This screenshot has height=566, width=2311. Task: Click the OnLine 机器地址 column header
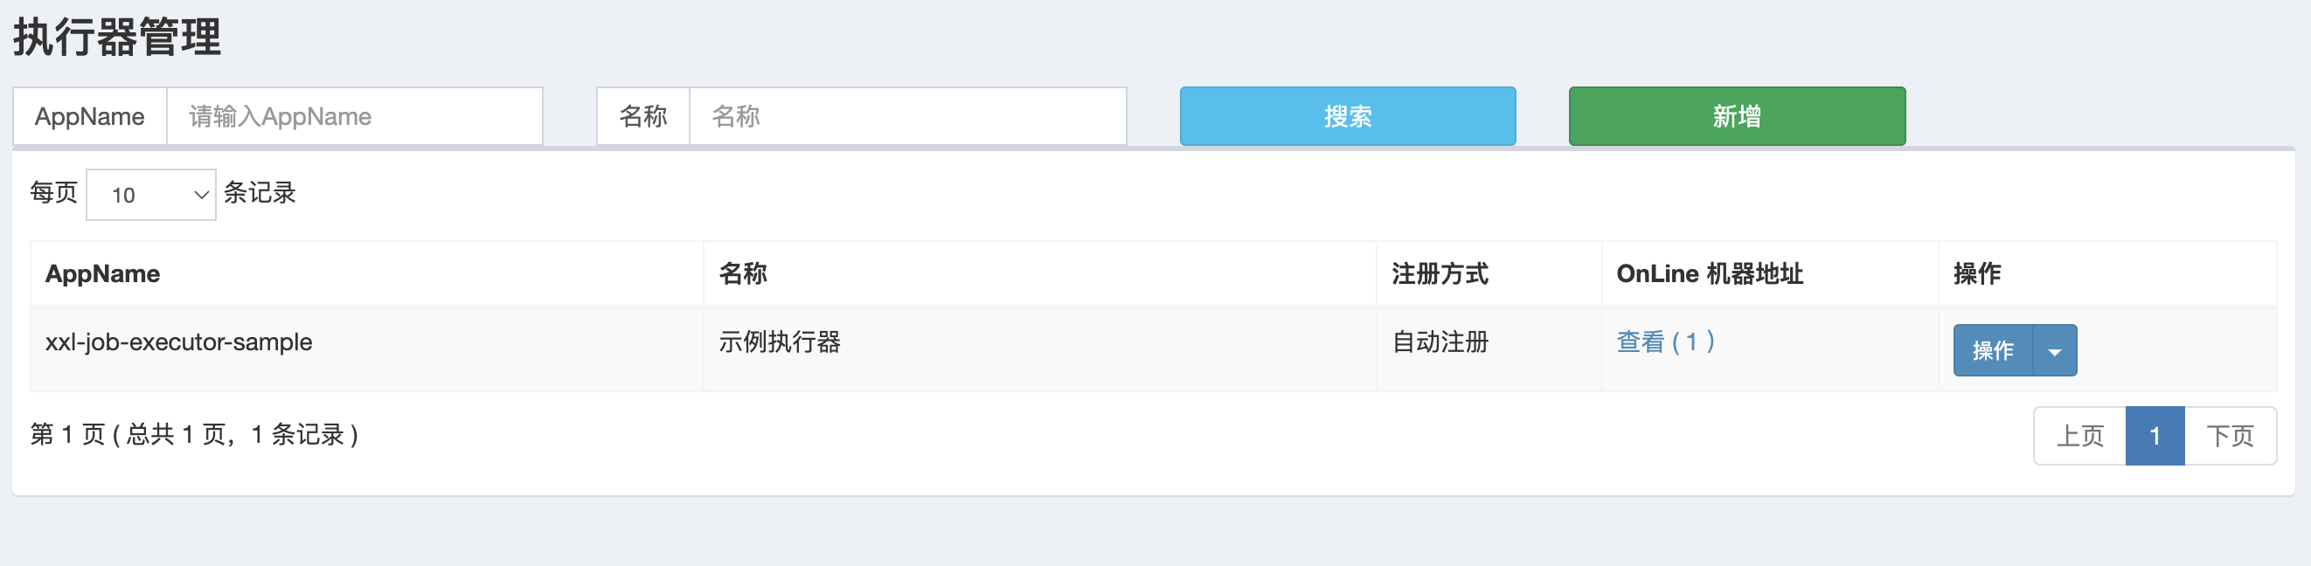point(1709,273)
